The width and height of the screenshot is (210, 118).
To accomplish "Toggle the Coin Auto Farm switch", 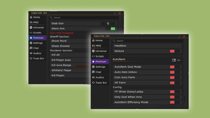I will coord(172,78).
